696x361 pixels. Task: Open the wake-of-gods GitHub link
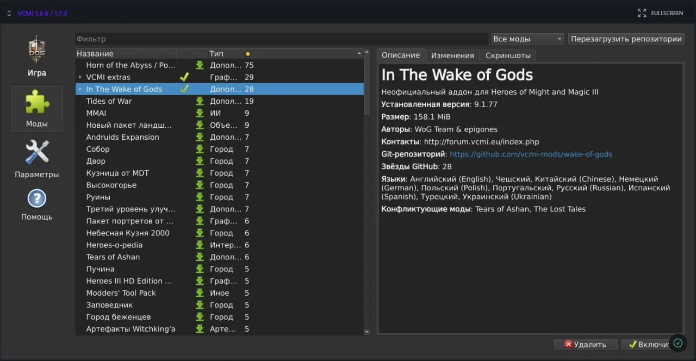[531, 154]
